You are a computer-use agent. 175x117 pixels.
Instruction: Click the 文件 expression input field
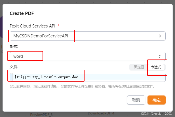point(87,77)
